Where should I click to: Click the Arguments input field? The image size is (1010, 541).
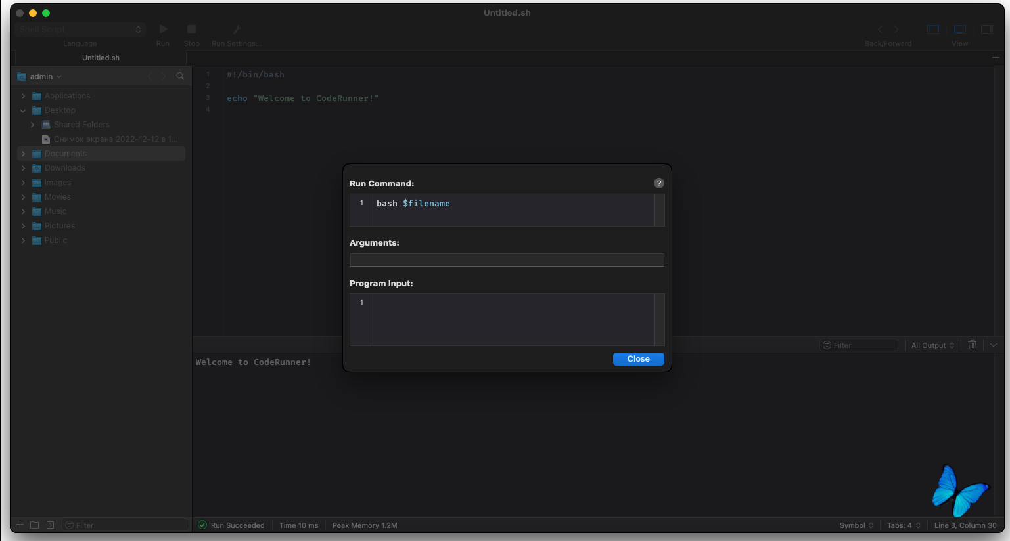[x=507, y=260]
